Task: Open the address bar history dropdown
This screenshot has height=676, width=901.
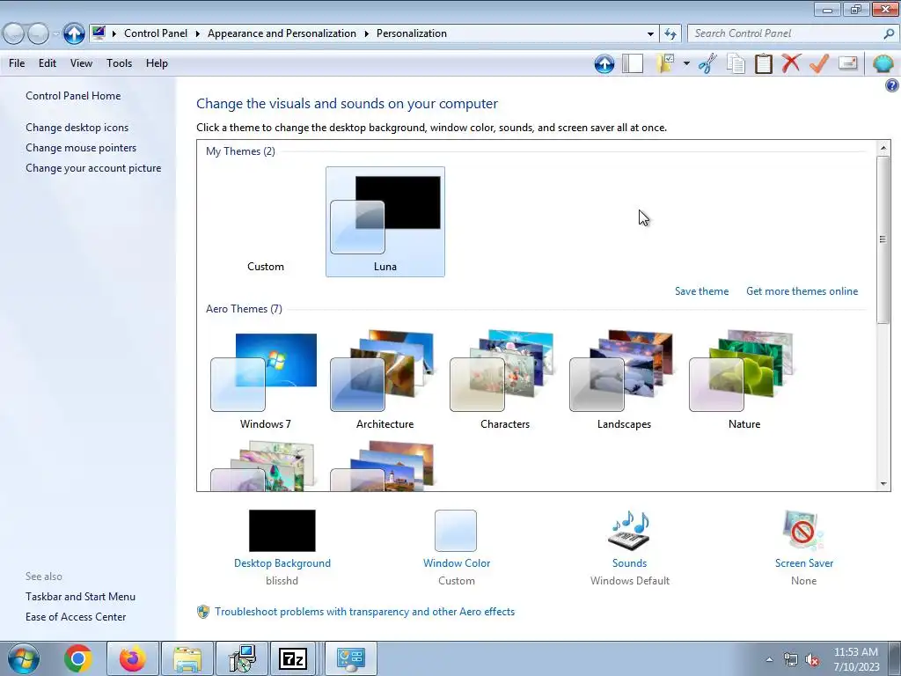Action: click(x=650, y=33)
